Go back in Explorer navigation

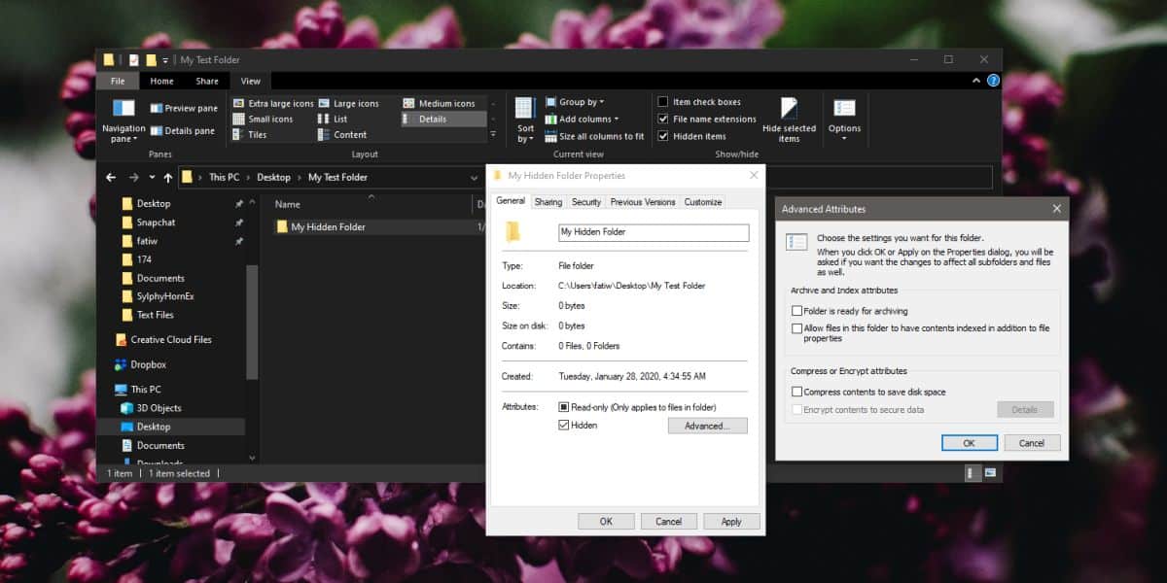(x=111, y=178)
